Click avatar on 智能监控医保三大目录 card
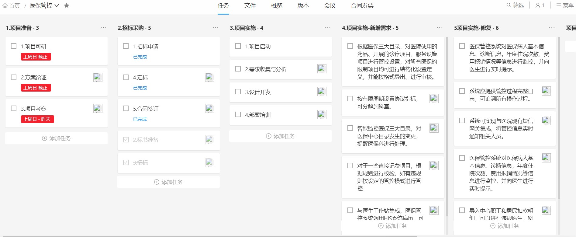Screen dimensions: 576x237 (434, 128)
